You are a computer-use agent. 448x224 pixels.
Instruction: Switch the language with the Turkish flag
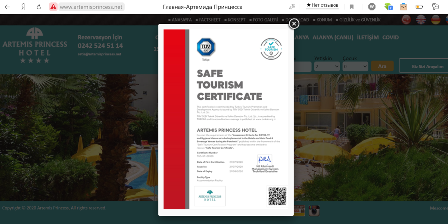[407, 20]
